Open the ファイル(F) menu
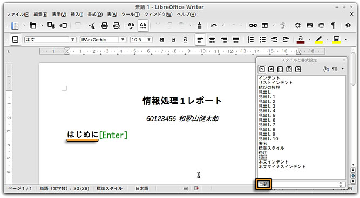This screenshot has width=360, height=198. point(18,15)
